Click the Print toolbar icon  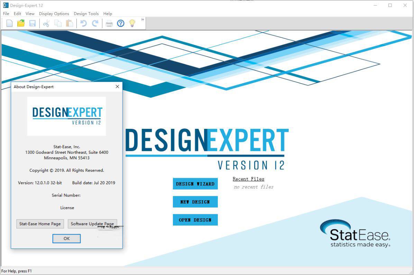coord(109,23)
